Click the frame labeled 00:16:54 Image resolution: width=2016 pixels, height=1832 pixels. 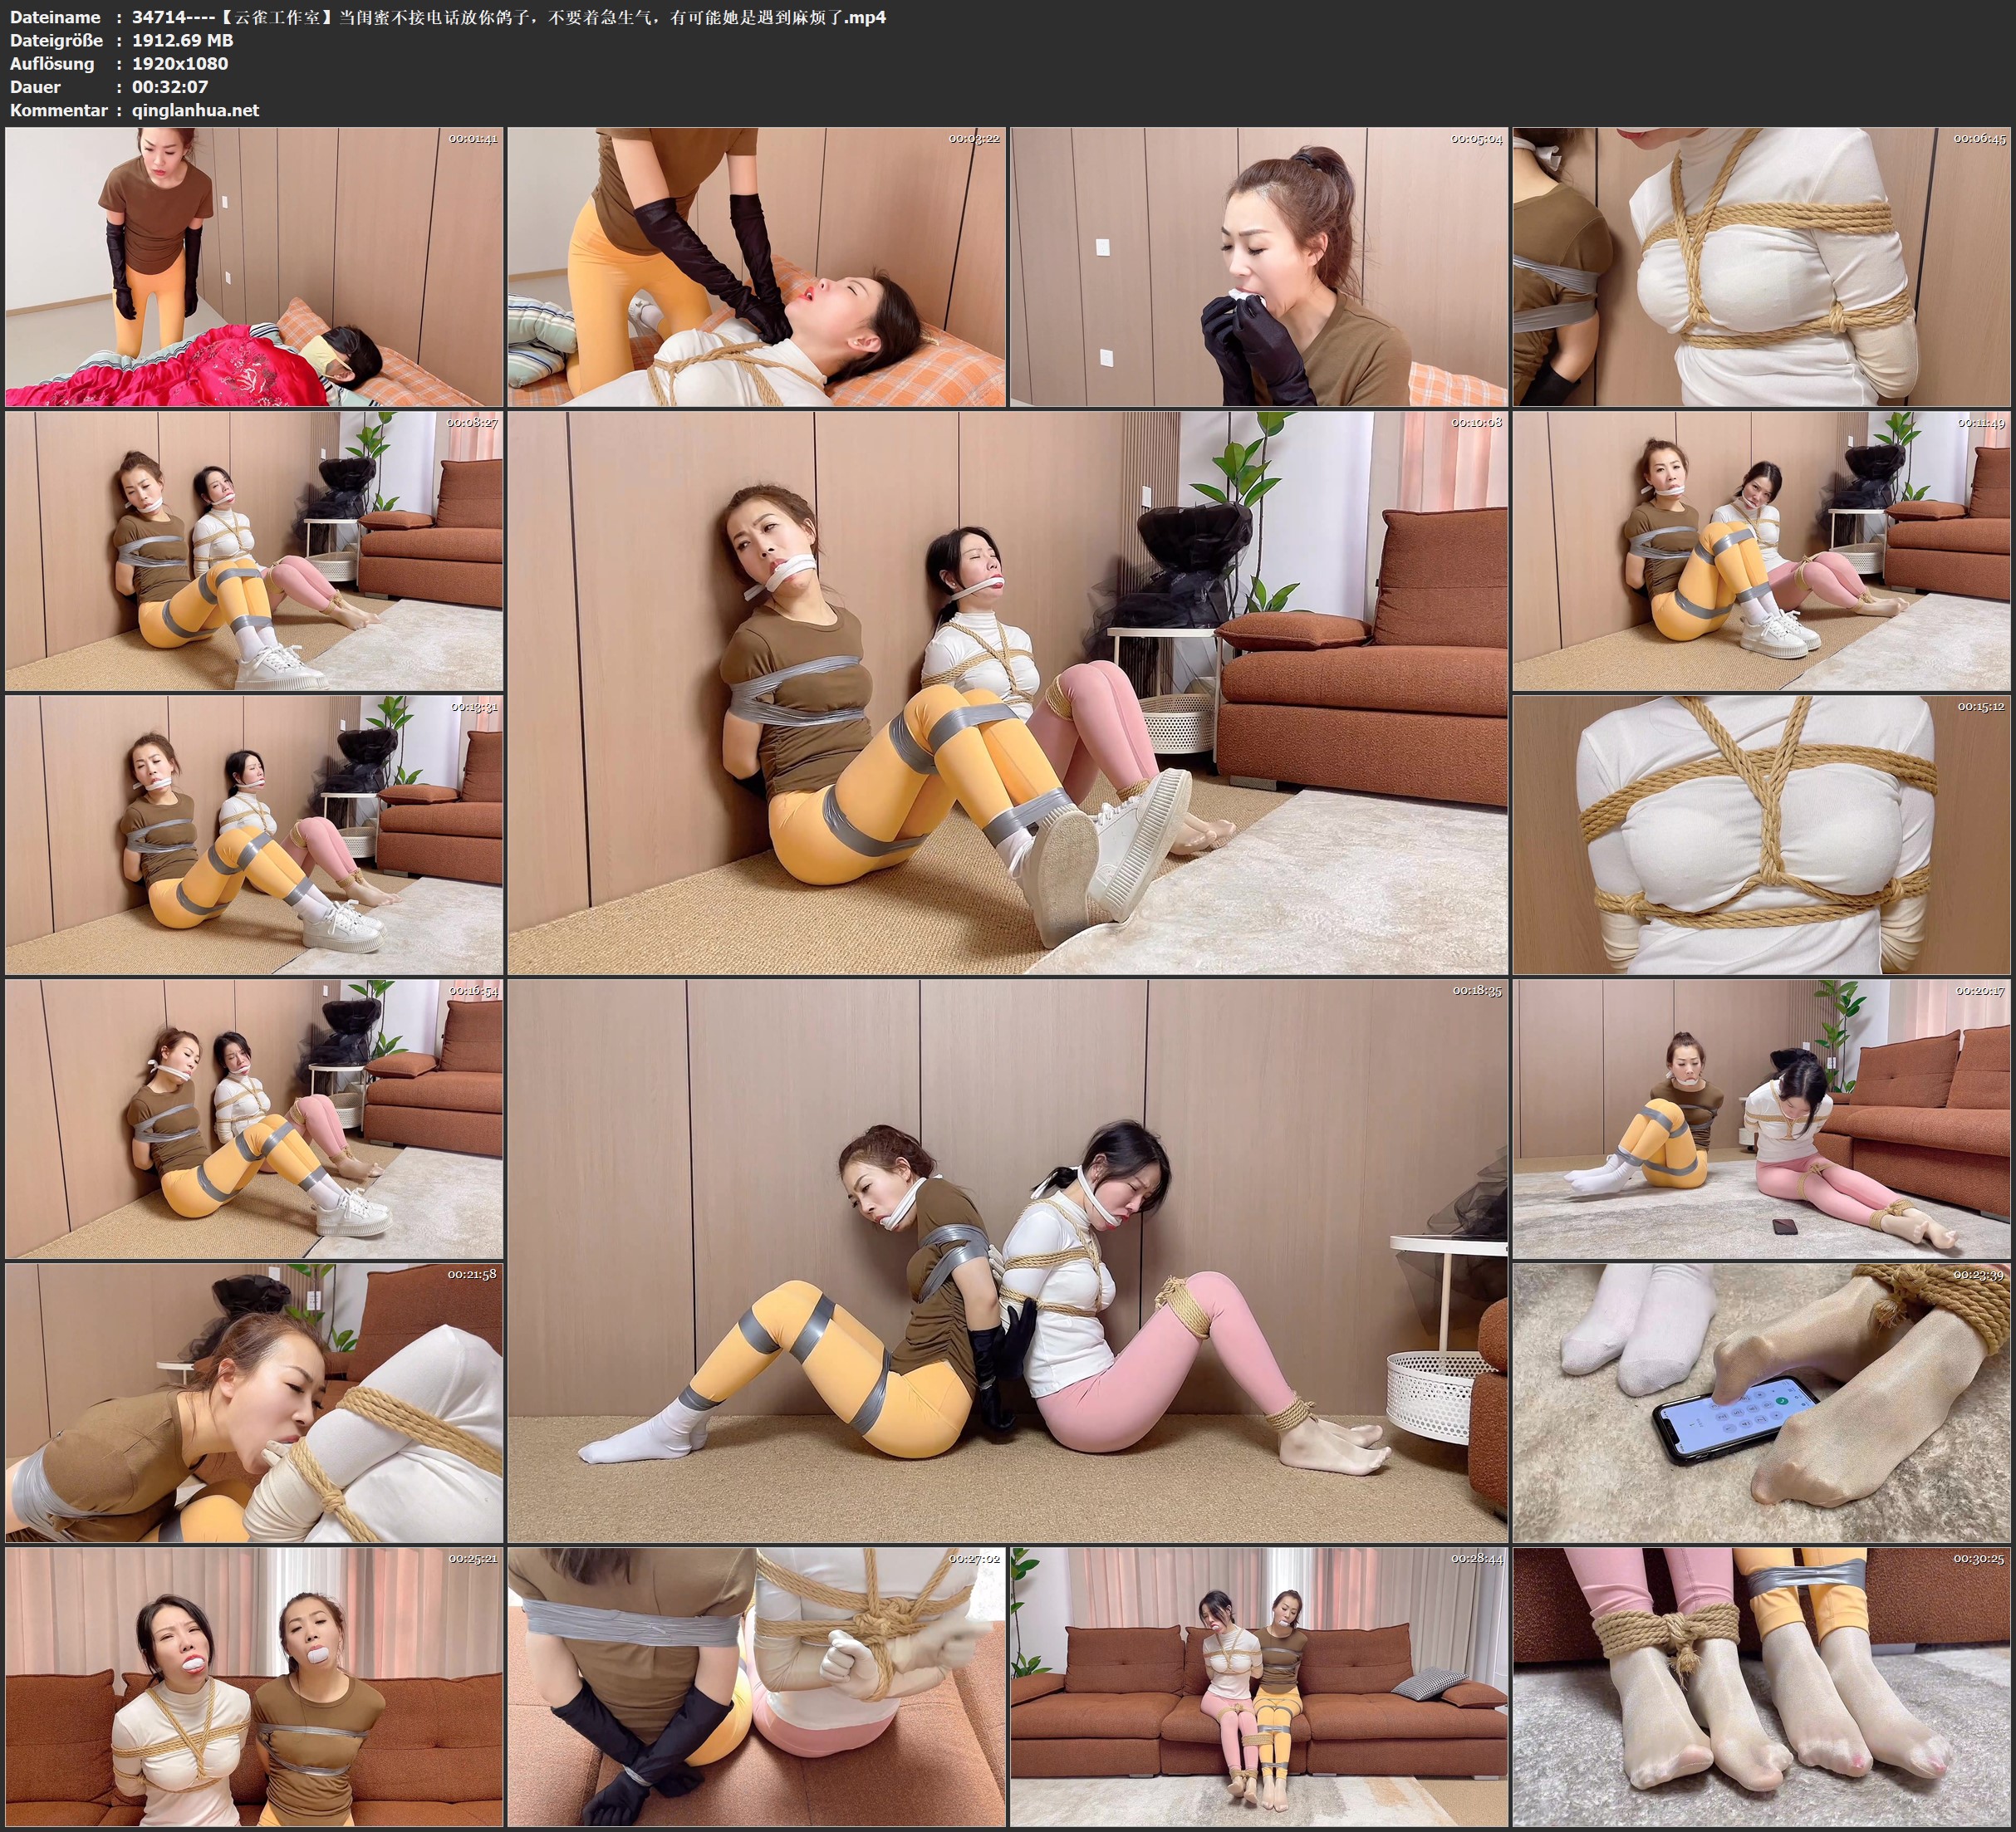pyautogui.click(x=254, y=1119)
